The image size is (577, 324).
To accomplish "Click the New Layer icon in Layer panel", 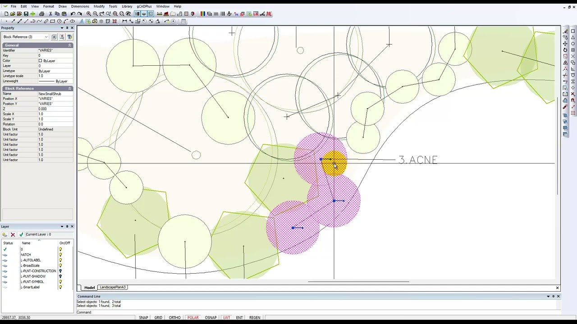I will 5,234.
